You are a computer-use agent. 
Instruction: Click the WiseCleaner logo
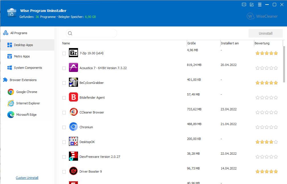[262, 16]
